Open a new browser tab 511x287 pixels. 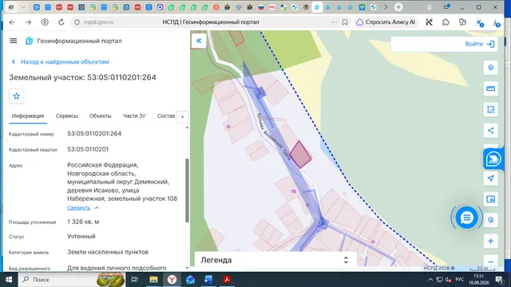click(x=398, y=7)
